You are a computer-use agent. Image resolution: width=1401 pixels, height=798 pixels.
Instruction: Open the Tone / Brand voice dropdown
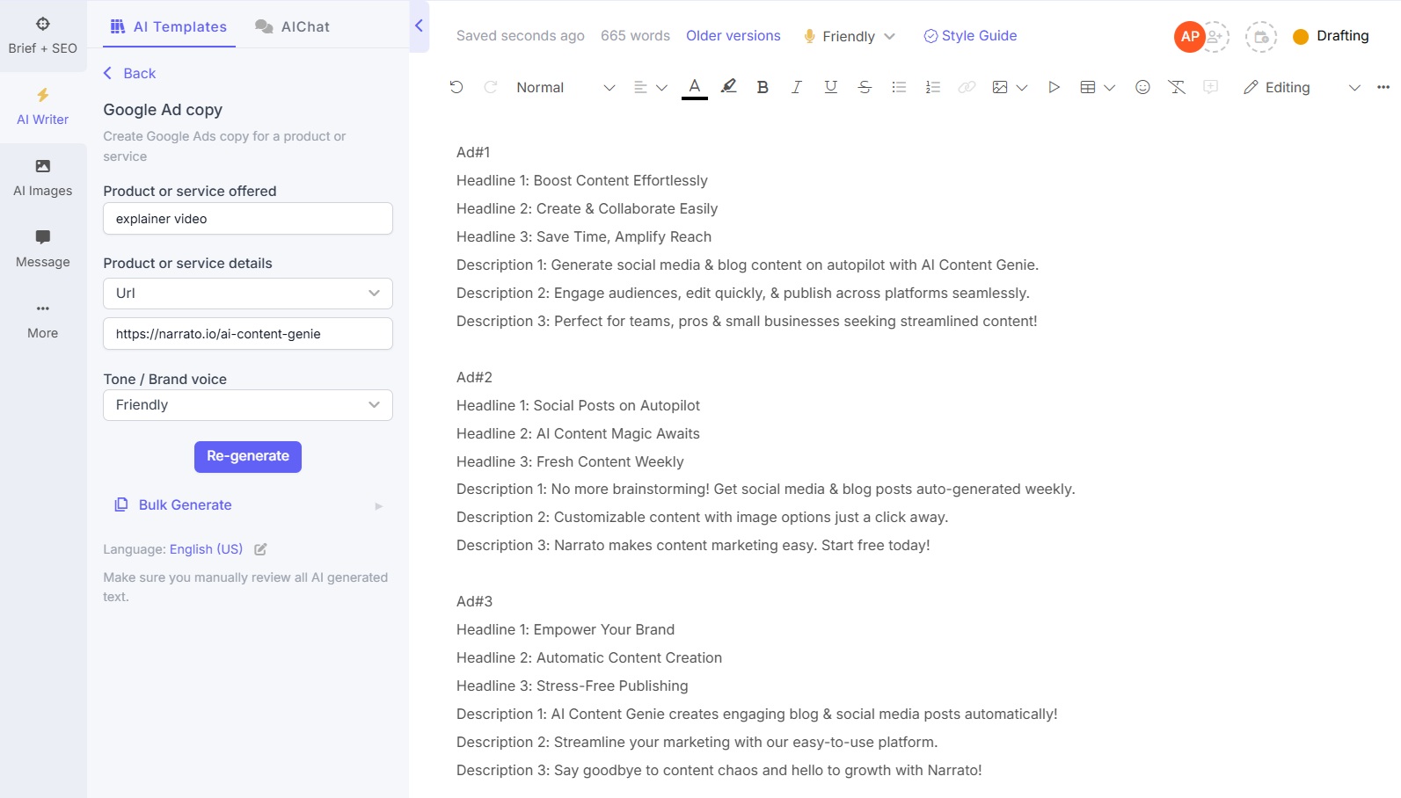(x=248, y=405)
